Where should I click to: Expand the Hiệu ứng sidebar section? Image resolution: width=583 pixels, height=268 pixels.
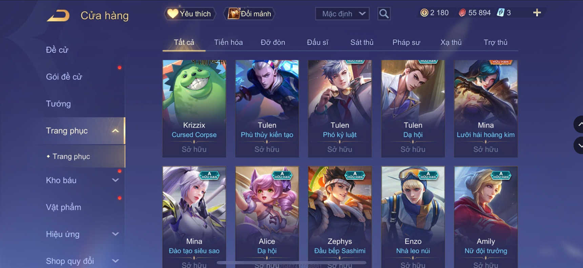point(116,234)
